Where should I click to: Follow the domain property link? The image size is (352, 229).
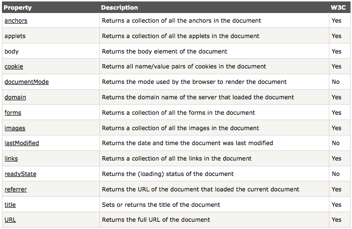click(15, 97)
